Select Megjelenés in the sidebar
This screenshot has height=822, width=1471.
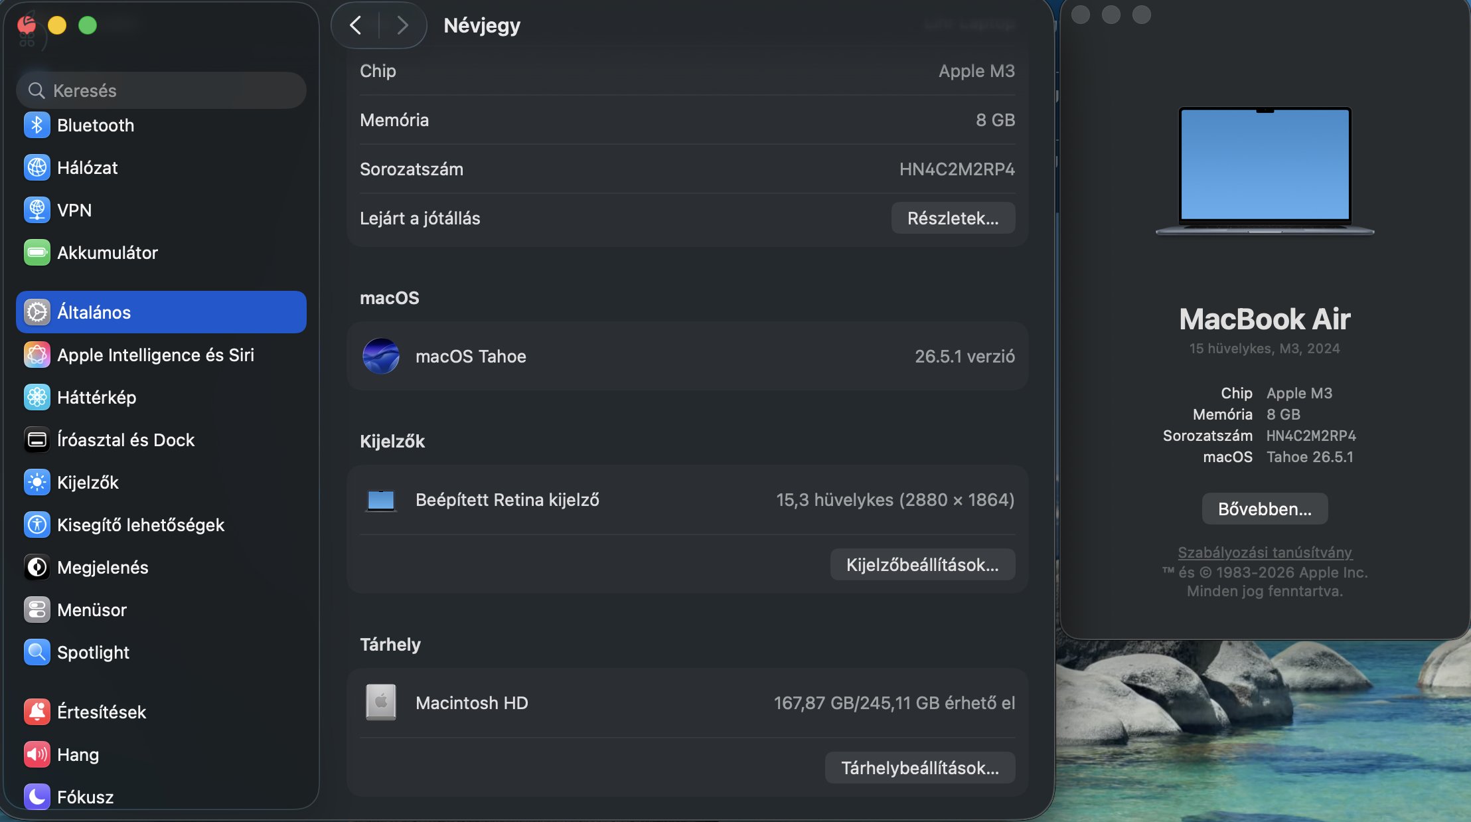click(x=161, y=567)
